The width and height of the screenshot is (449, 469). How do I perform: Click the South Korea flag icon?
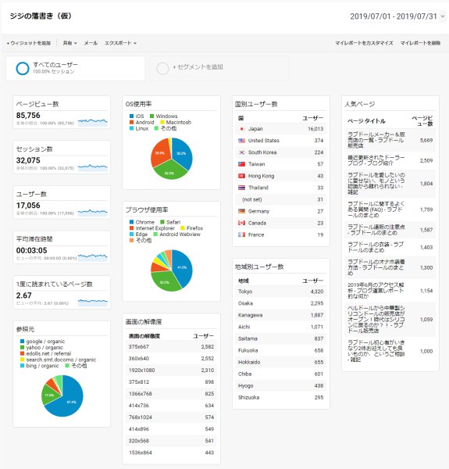click(241, 152)
